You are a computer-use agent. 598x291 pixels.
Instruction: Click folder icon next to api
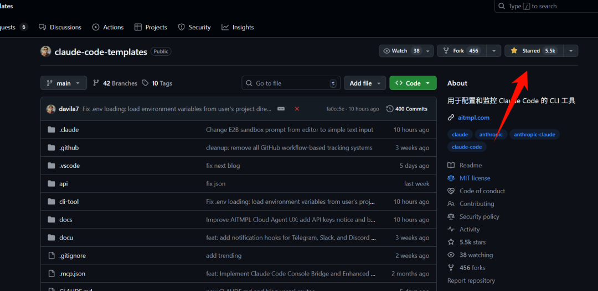coord(51,184)
